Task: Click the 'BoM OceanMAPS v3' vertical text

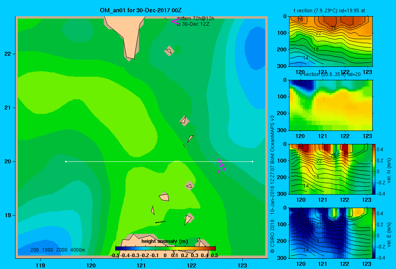Action: coord(272,139)
